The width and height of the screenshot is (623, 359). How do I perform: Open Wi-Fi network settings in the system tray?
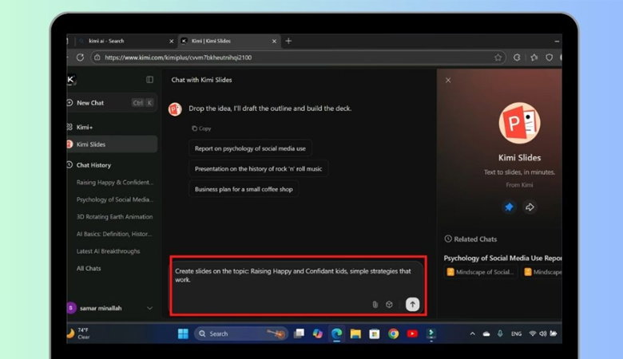click(533, 333)
